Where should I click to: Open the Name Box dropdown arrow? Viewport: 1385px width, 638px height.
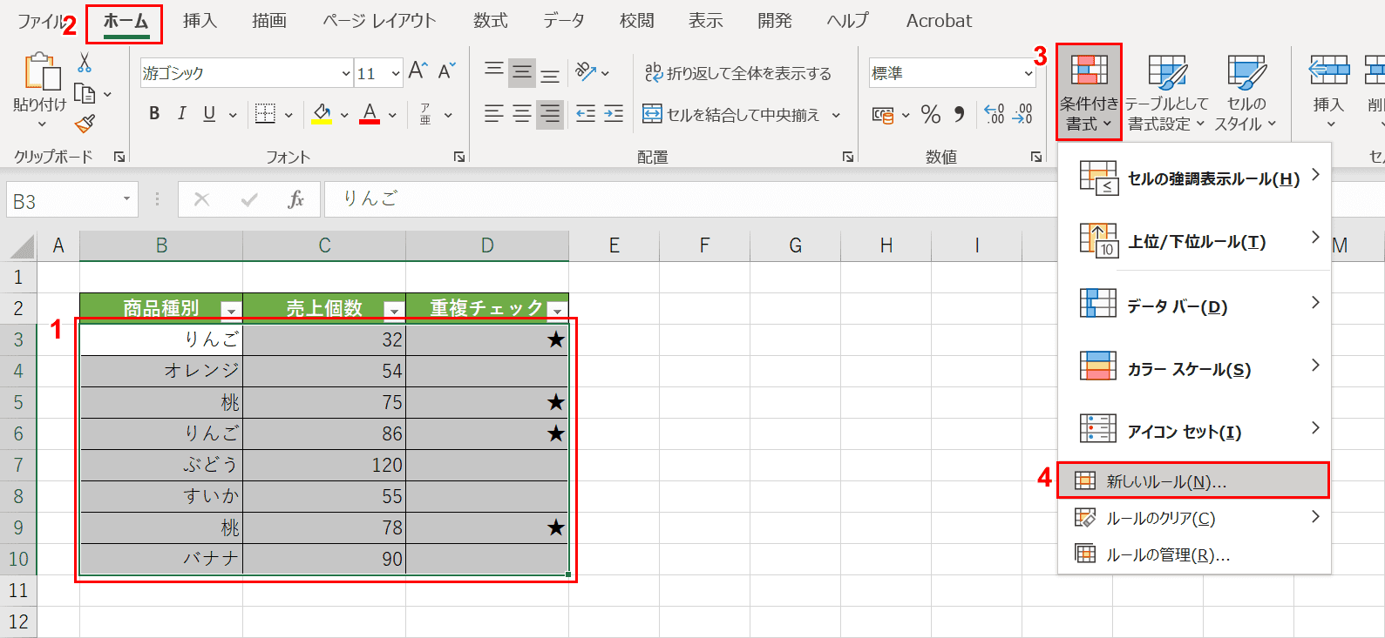click(x=126, y=199)
